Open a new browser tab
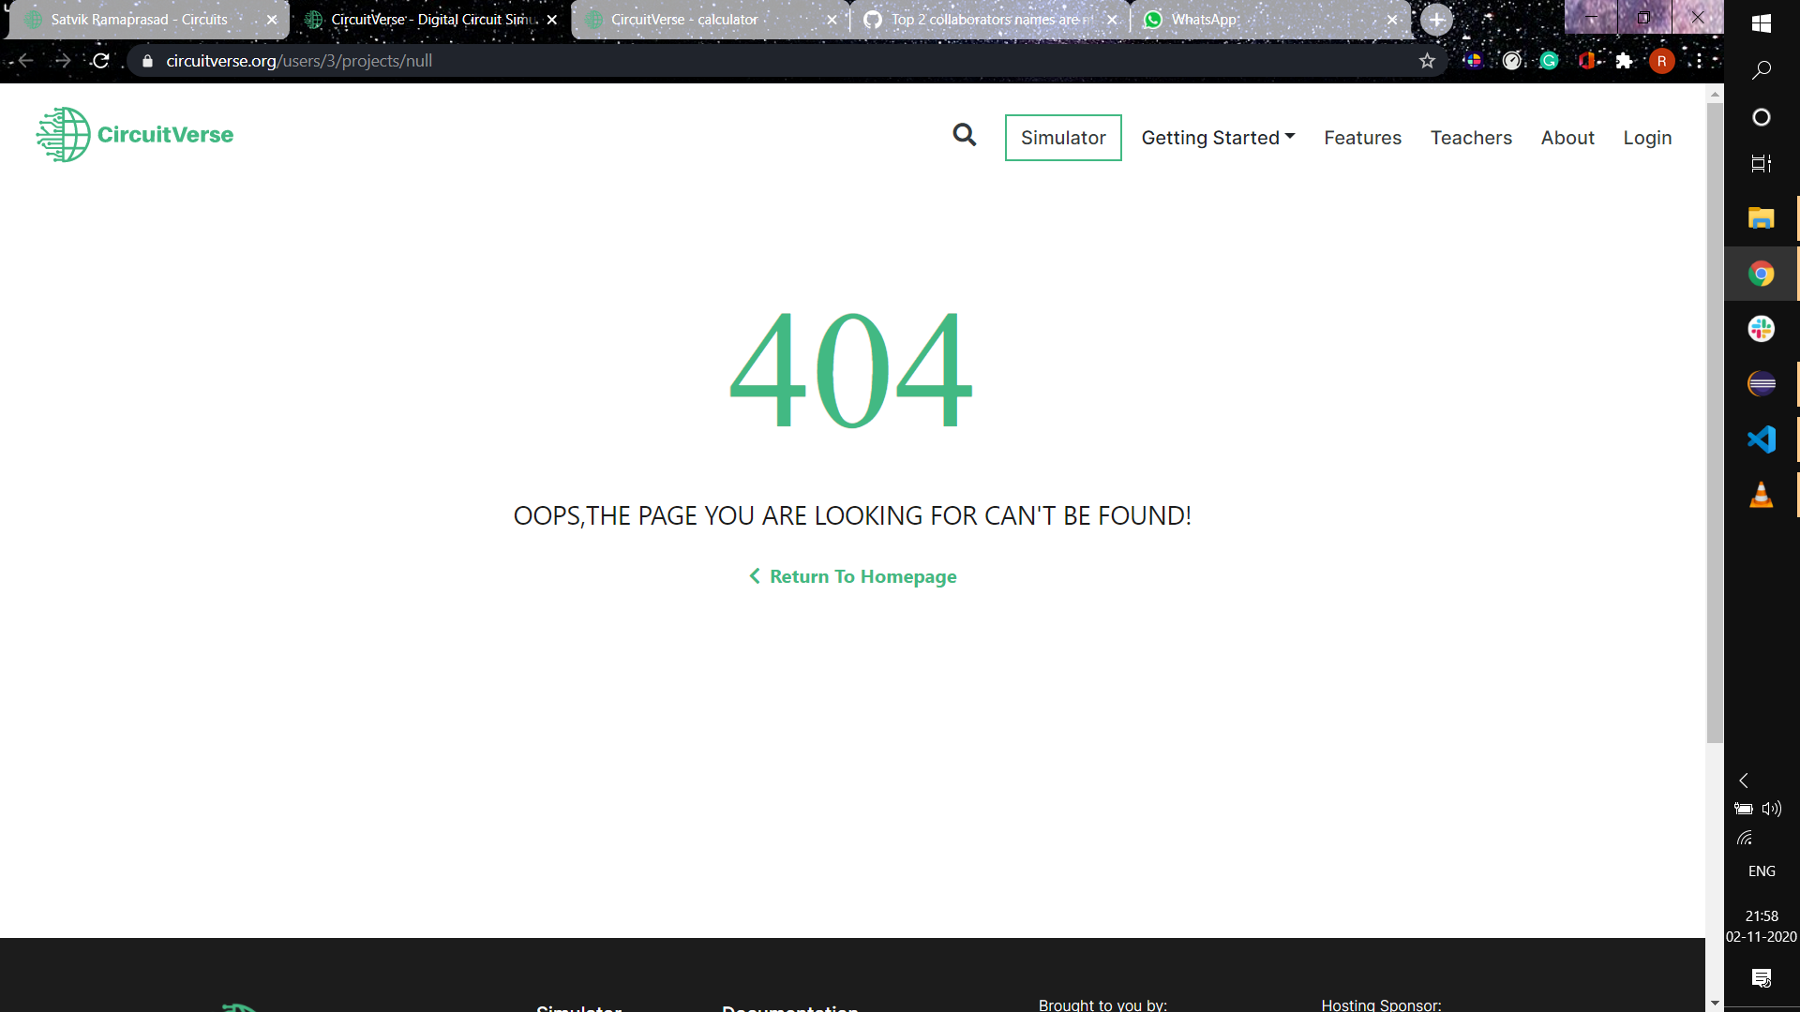1800x1012 pixels. [1436, 20]
